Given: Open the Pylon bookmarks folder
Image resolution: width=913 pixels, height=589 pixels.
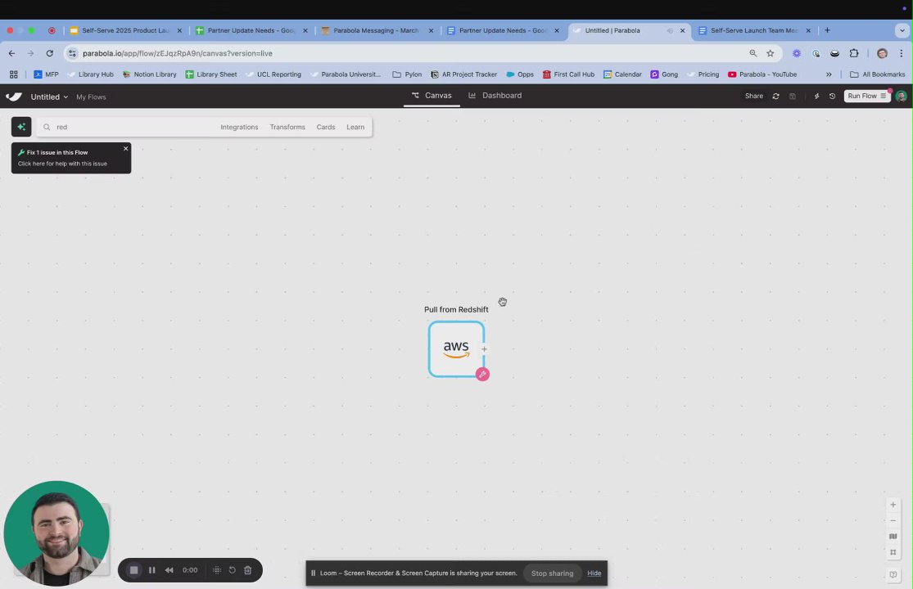Looking at the screenshot, I should coord(406,74).
